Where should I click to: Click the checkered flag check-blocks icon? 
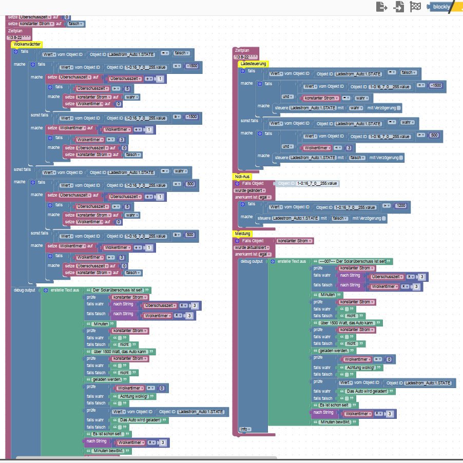click(415, 7)
